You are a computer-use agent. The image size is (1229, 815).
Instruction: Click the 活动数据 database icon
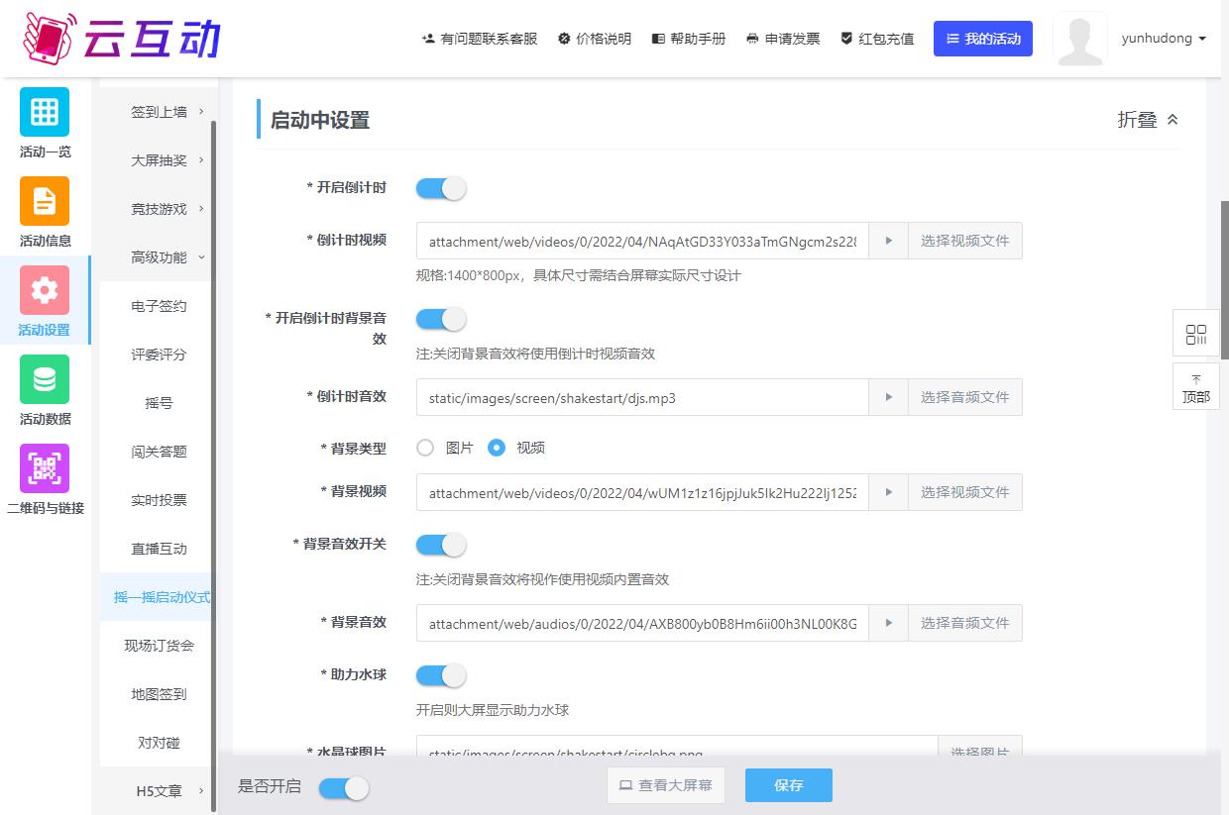click(45, 379)
